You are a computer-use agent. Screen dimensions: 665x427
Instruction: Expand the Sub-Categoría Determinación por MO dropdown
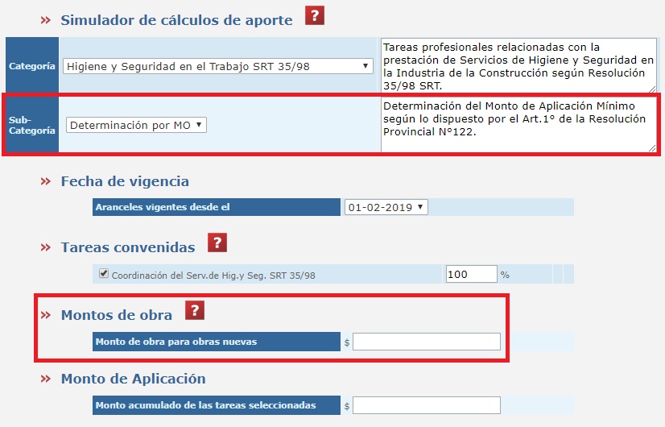point(137,125)
